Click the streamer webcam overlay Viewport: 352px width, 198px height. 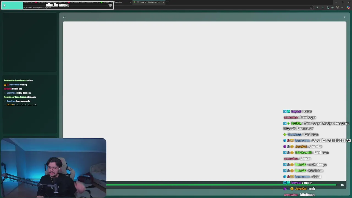[x=53, y=168]
